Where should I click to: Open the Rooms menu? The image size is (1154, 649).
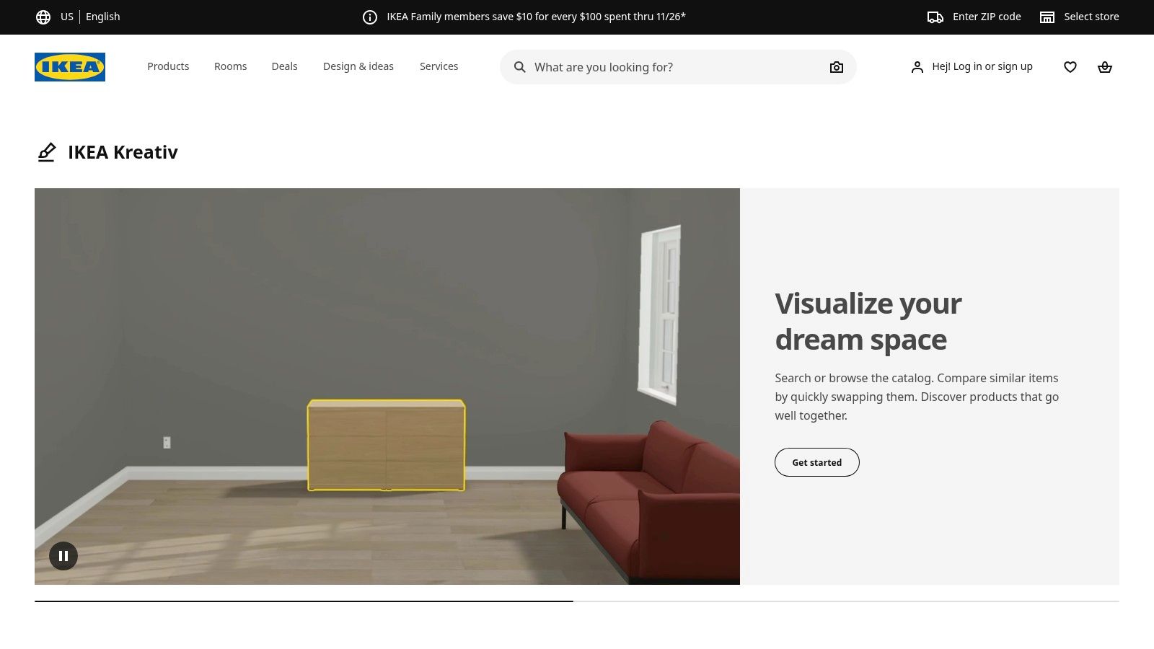coord(230,66)
